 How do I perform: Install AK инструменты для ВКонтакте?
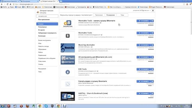144,57
